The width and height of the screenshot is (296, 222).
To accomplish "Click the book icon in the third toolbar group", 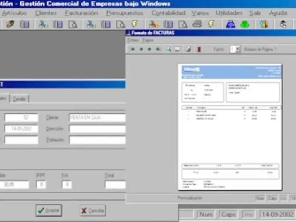I will (106, 24).
